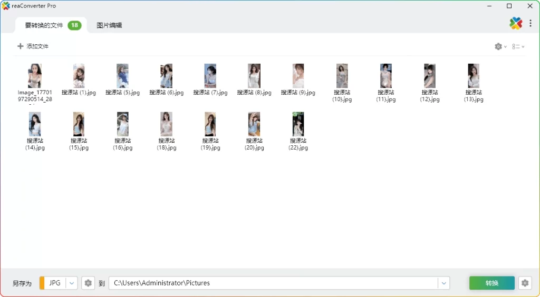Viewport: 540px width, 297px height.
Task: Select the 搜源站 (14).jpg thumbnail
Action: [35, 124]
